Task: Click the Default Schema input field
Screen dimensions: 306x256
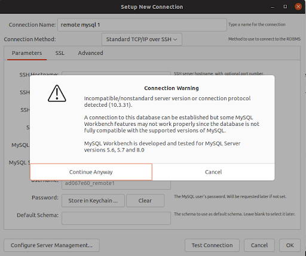Action: 116,218
